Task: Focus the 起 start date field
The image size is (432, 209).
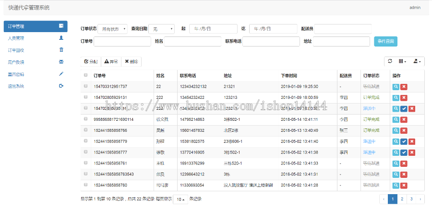Action: tap(213, 29)
